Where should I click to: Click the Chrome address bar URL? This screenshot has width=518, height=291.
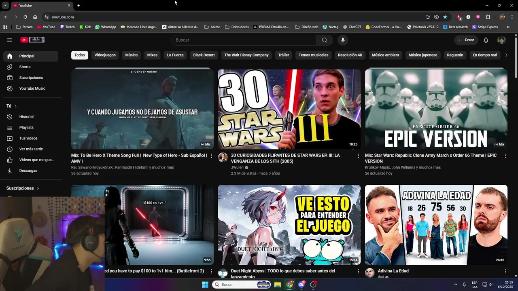point(63,17)
